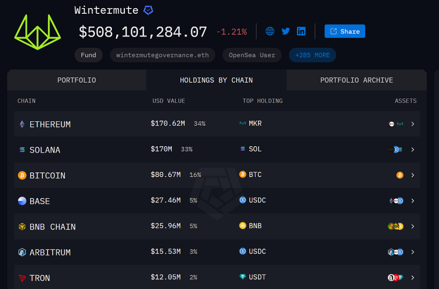Click the OpenSea User tag
The width and height of the screenshot is (439, 289).
point(252,55)
